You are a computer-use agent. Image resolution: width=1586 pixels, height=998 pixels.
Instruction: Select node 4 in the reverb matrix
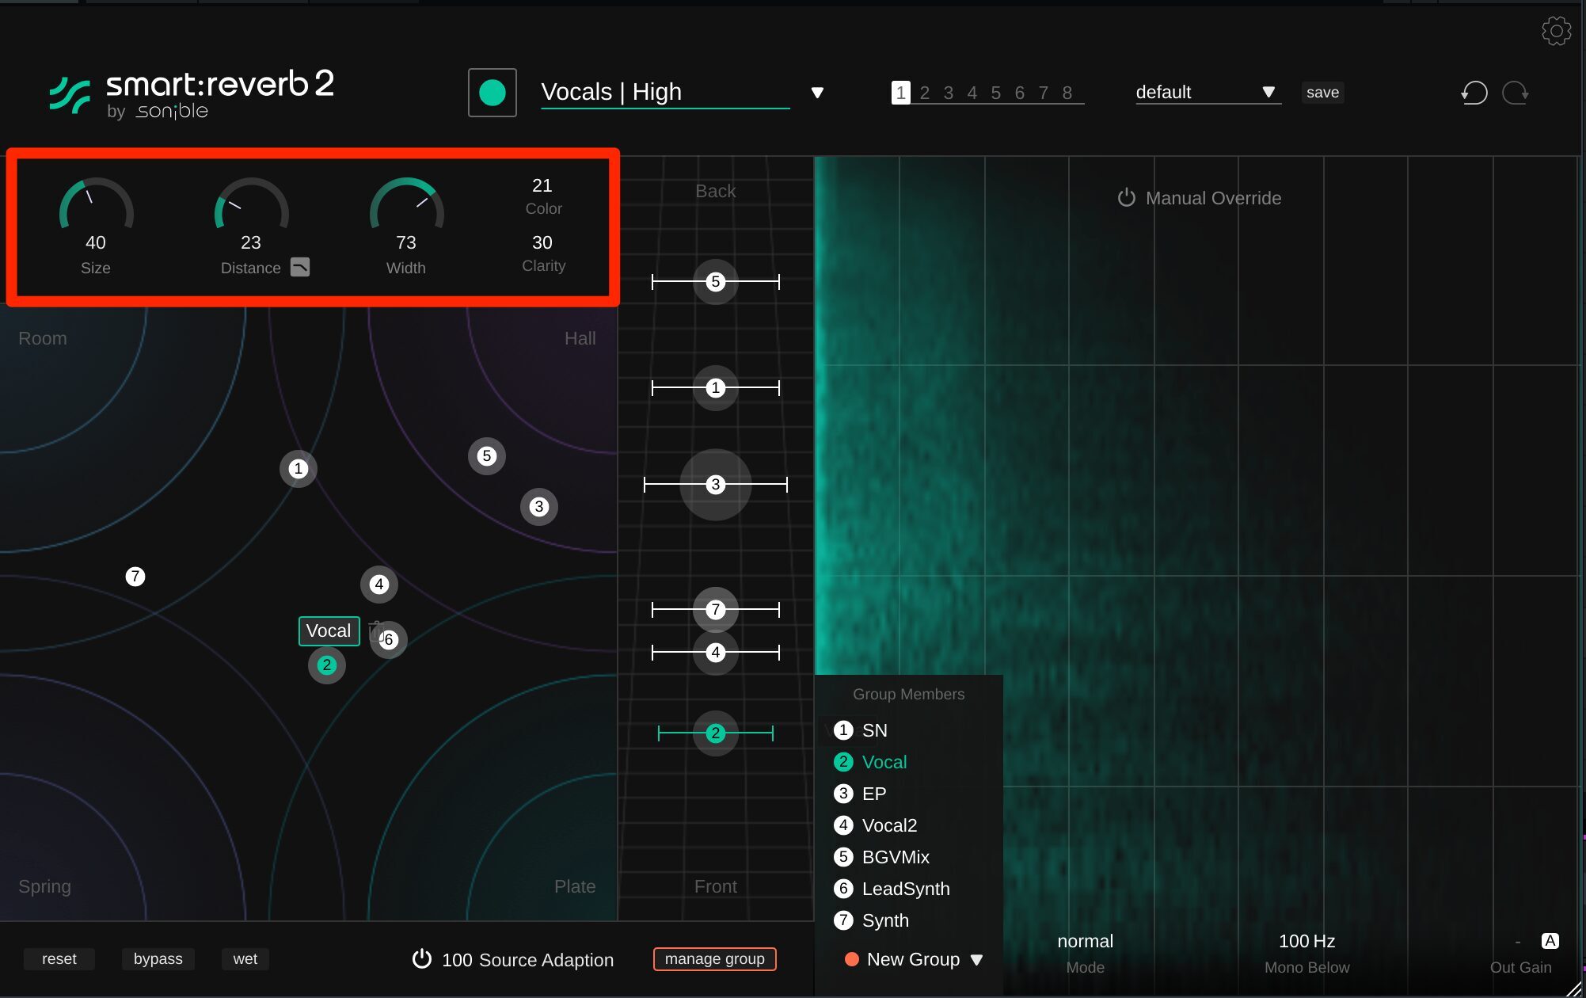pos(379,585)
